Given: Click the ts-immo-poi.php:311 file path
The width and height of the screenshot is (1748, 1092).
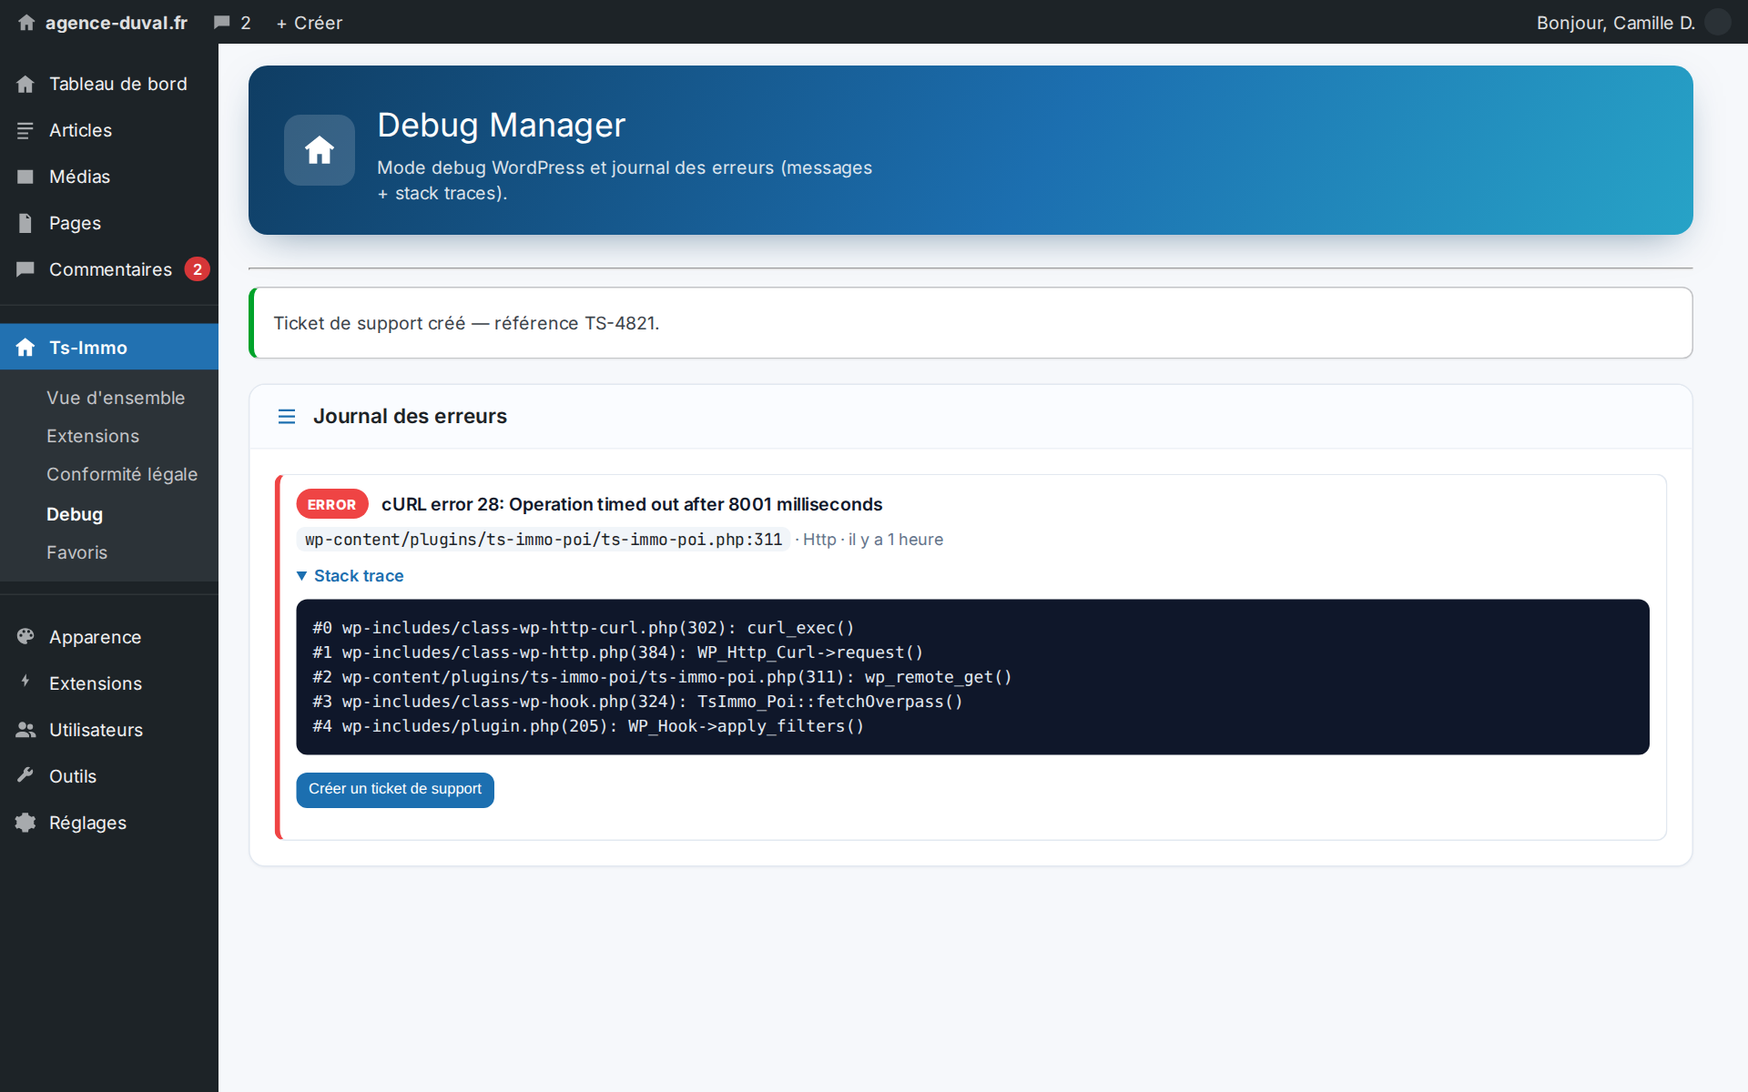Looking at the screenshot, I should [544, 540].
